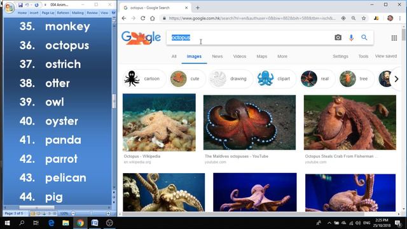The image size is (407, 229).
Task: Select Print Layout view icon in Word status bar
Action: [33, 214]
